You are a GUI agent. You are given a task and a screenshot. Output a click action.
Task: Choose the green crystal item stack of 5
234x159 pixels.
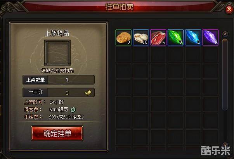click(x=176, y=37)
